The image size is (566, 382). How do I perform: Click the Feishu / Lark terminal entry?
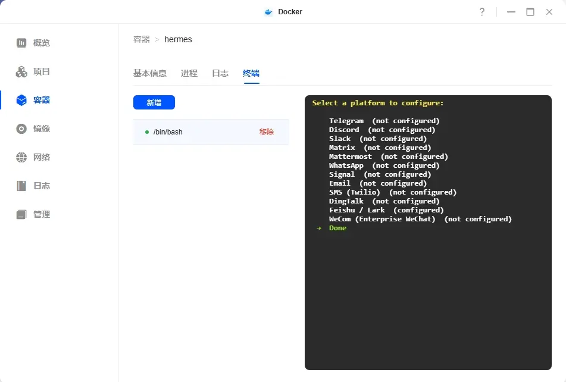click(x=357, y=210)
